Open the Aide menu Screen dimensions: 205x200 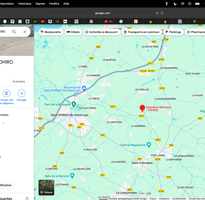tap(66, 4)
